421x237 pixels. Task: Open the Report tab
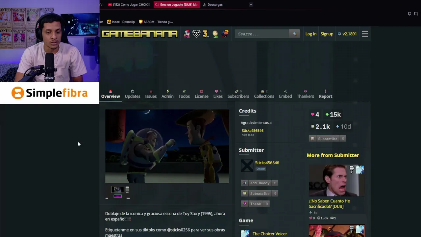(x=326, y=94)
